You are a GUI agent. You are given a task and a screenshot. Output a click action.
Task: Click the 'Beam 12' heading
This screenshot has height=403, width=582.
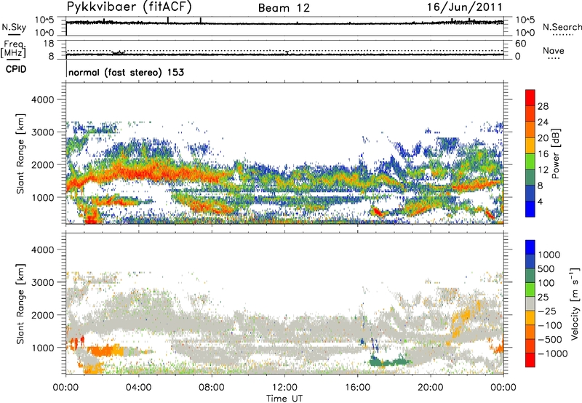click(x=284, y=8)
